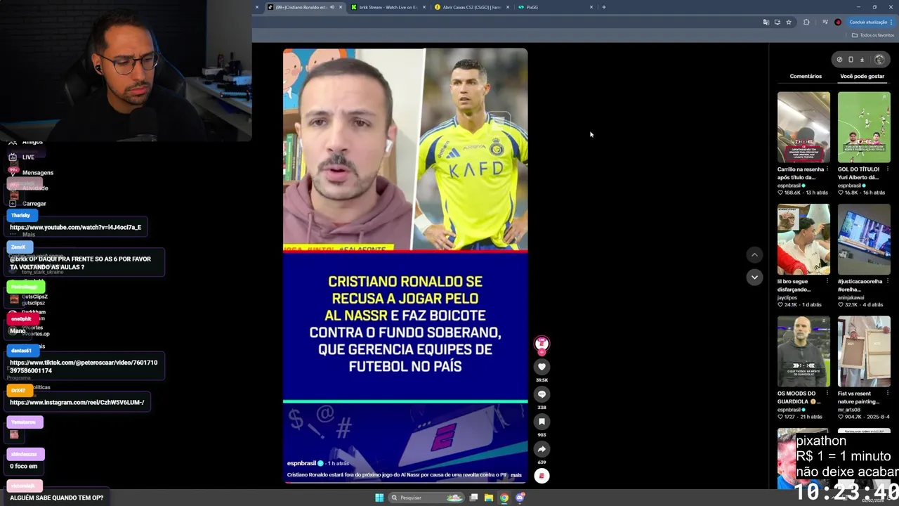Open the YouTube link in chat

coord(75,228)
